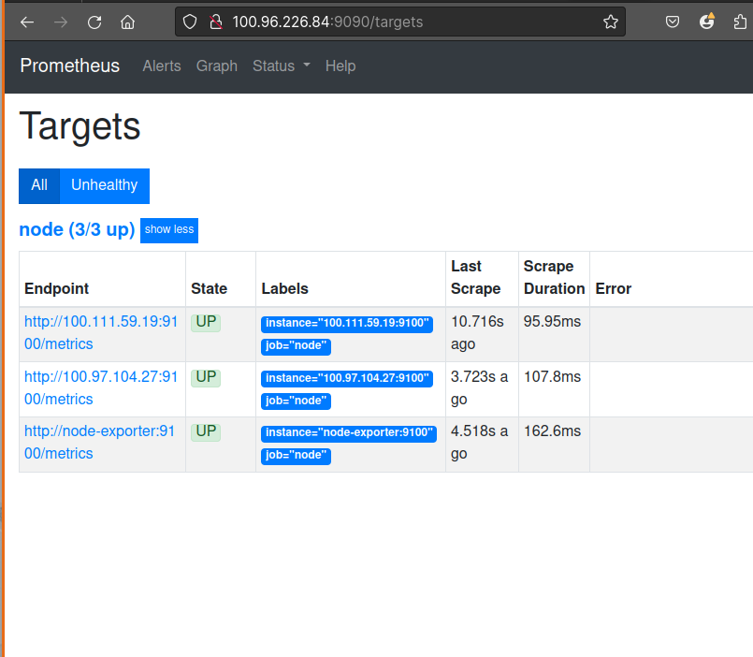
Task: Open the 100.97.104.27:9100 metrics endpoint
Action: [x=101, y=387]
